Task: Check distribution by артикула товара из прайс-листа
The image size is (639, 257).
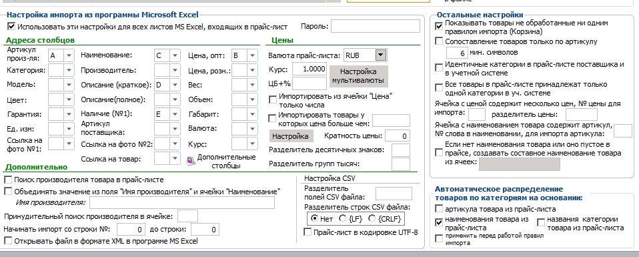Action: (x=439, y=209)
